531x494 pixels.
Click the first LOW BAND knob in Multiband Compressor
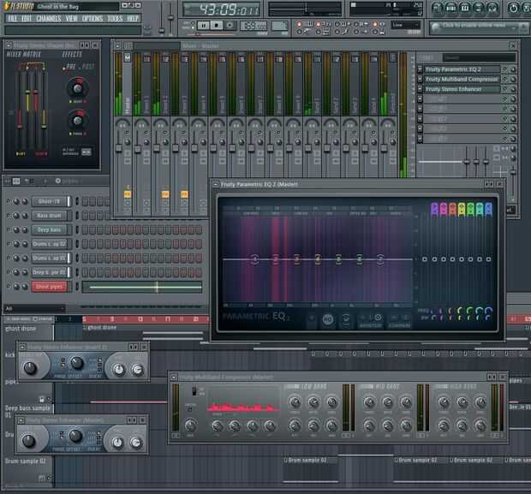click(295, 402)
